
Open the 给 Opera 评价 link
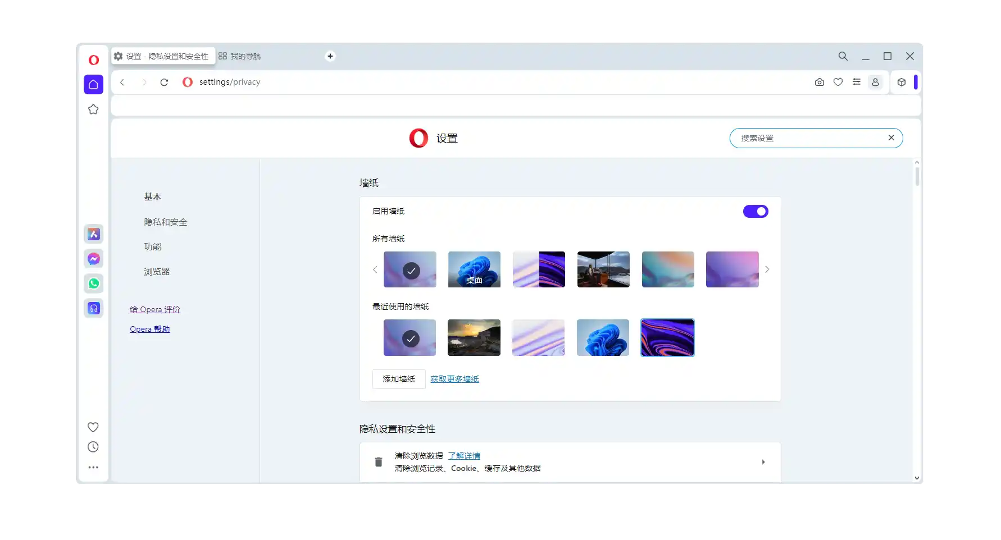coord(155,310)
